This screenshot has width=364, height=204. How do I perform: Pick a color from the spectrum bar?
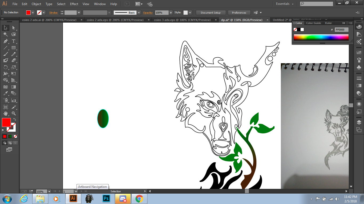click(321, 37)
